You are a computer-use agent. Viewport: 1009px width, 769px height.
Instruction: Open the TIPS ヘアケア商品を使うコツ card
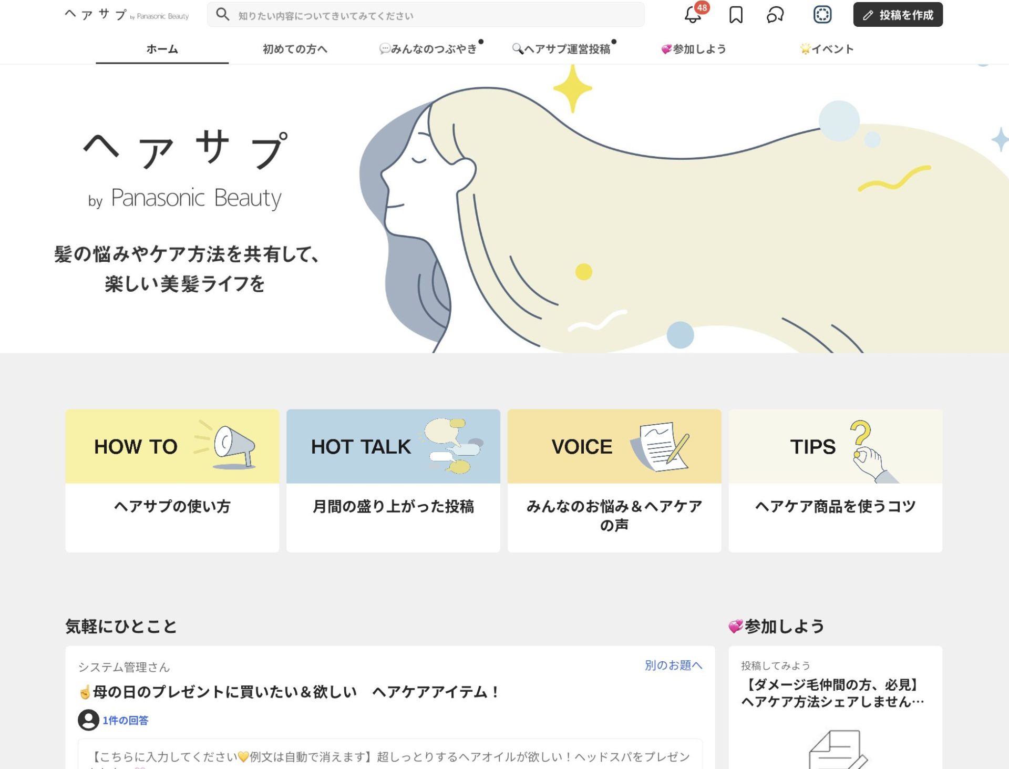(835, 480)
